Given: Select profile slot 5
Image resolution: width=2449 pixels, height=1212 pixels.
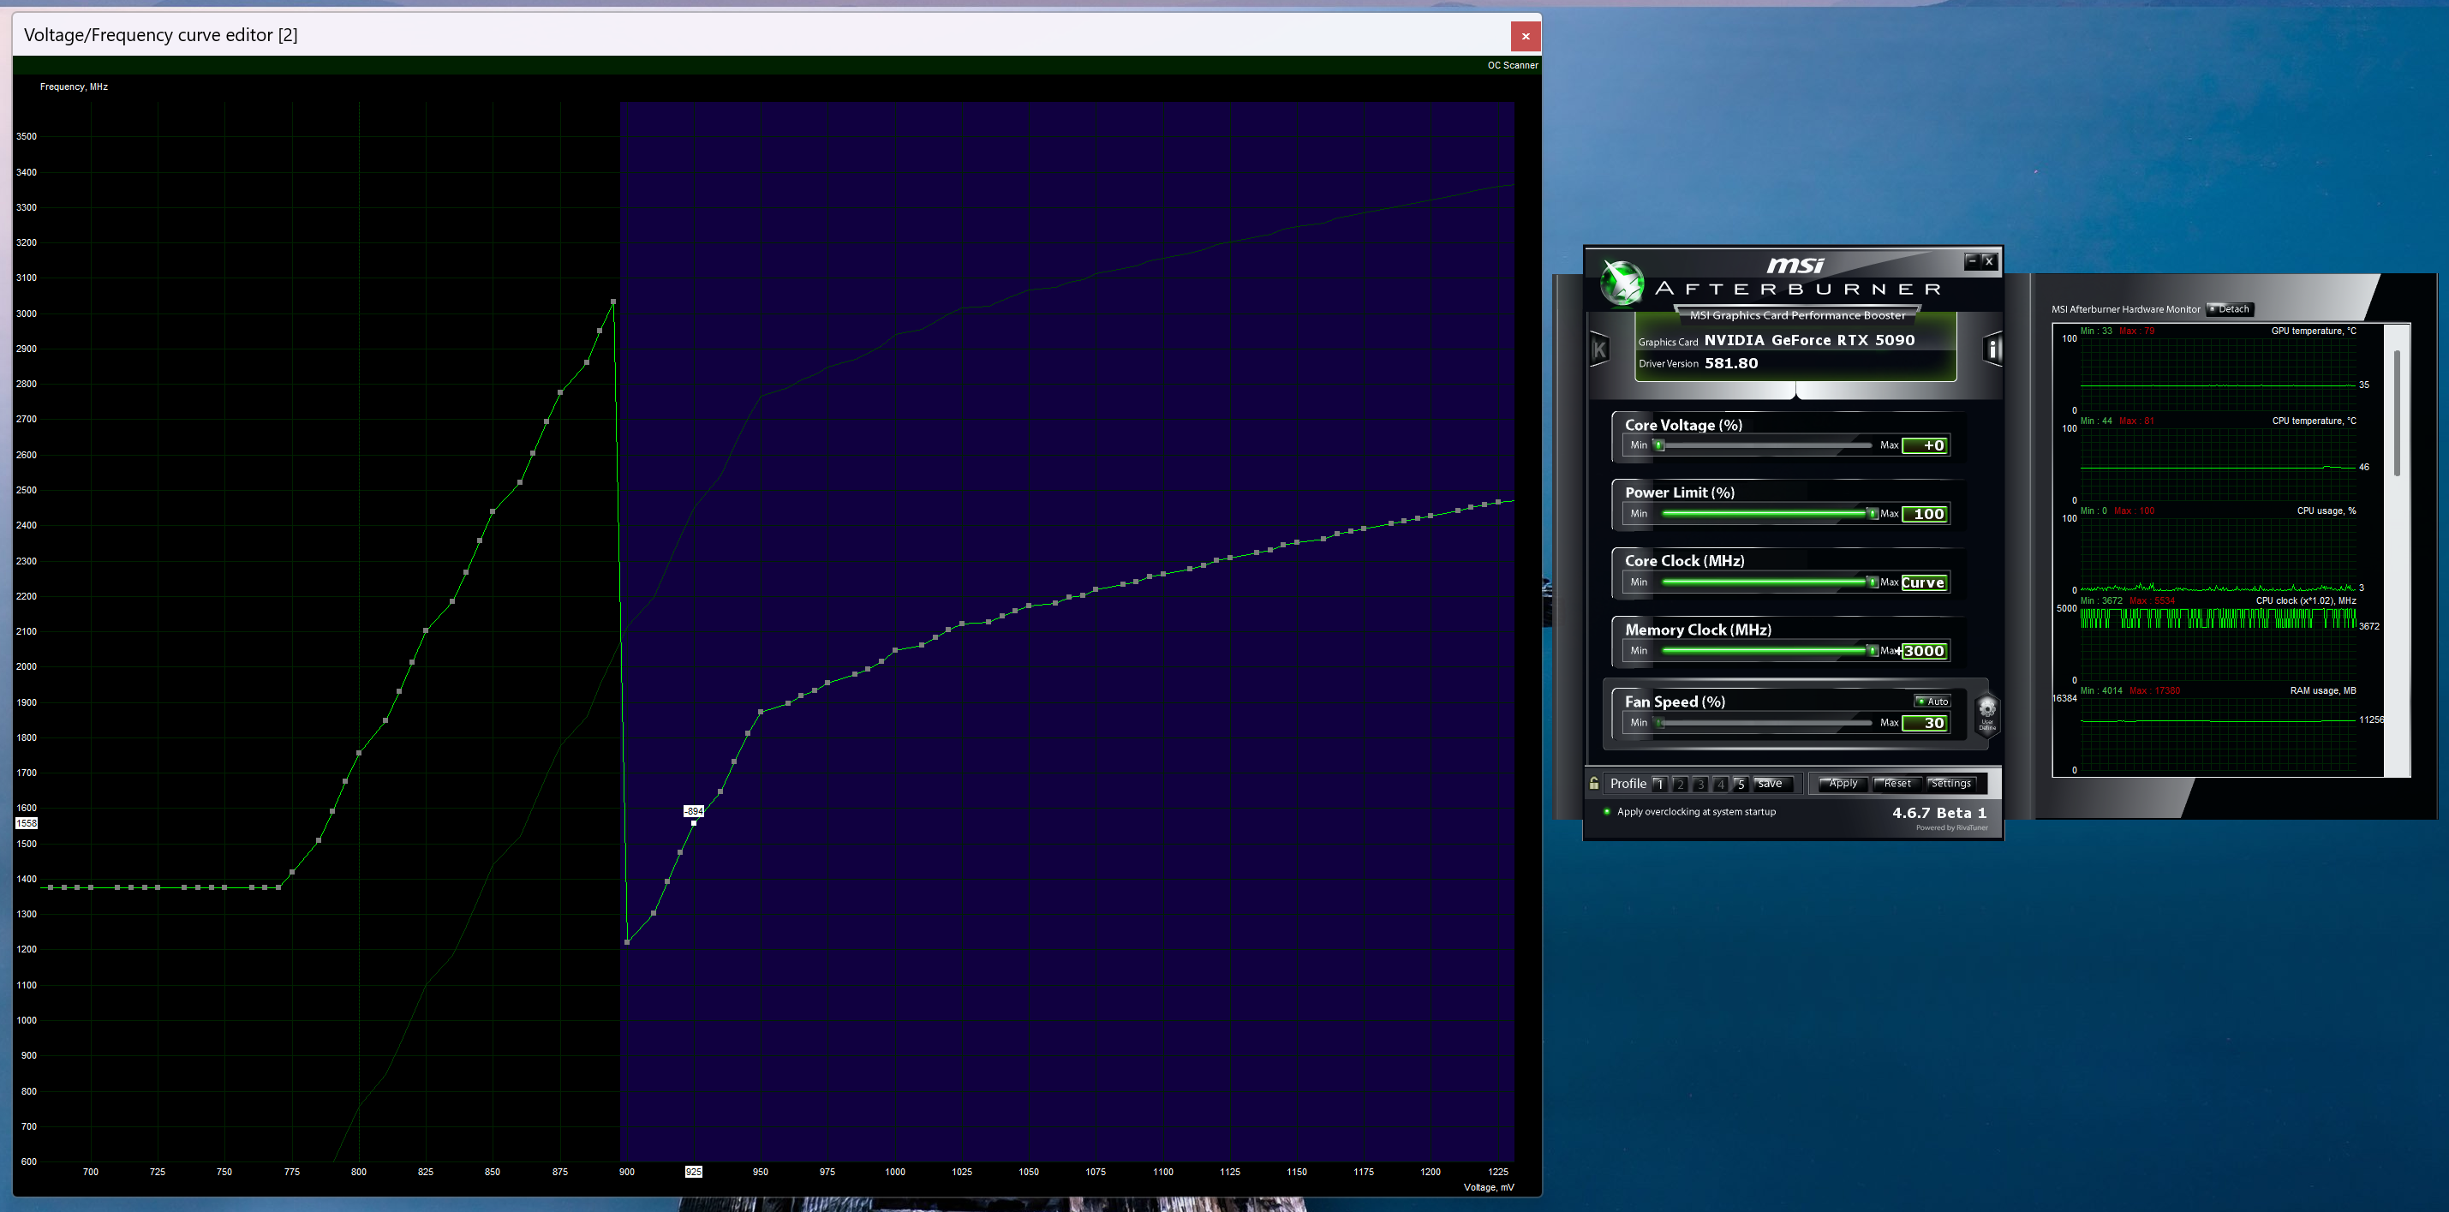Looking at the screenshot, I should click(x=1741, y=785).
